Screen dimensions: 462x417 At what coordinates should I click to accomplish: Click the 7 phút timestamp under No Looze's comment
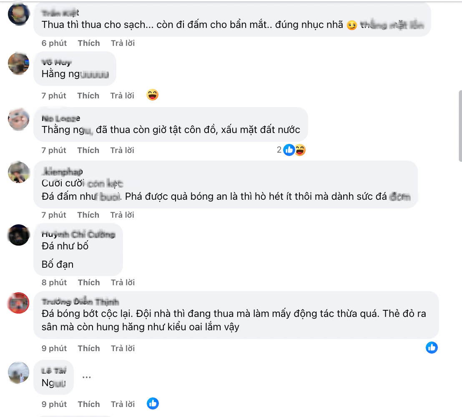click(54, 150)
